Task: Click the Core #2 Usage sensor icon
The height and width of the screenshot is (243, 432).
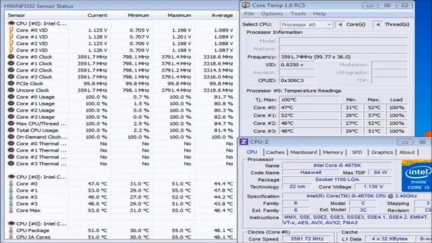Action: [x=11, y=110]
